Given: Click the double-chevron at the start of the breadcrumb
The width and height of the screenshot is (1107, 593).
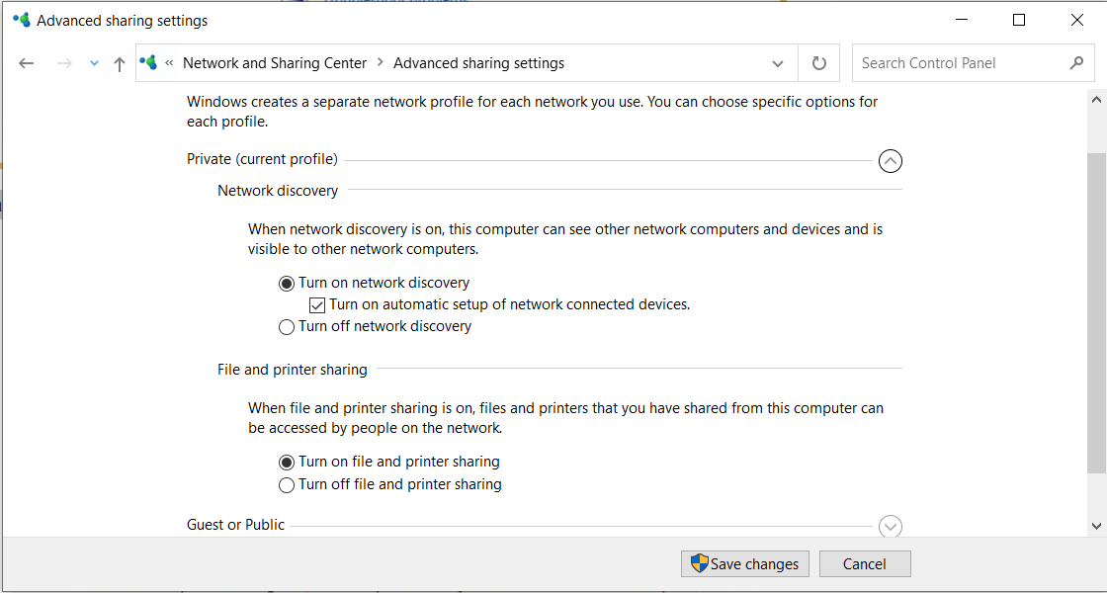Looking at the screenshot, I should [169, 63].
